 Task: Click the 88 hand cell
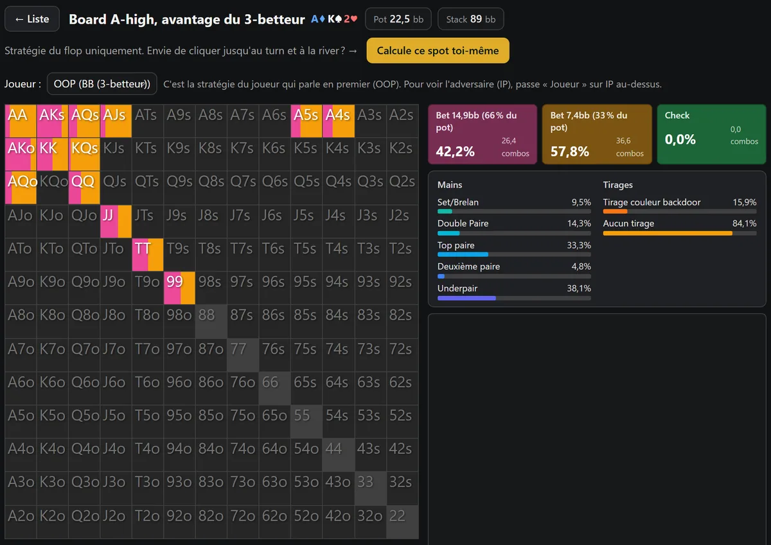211,321
